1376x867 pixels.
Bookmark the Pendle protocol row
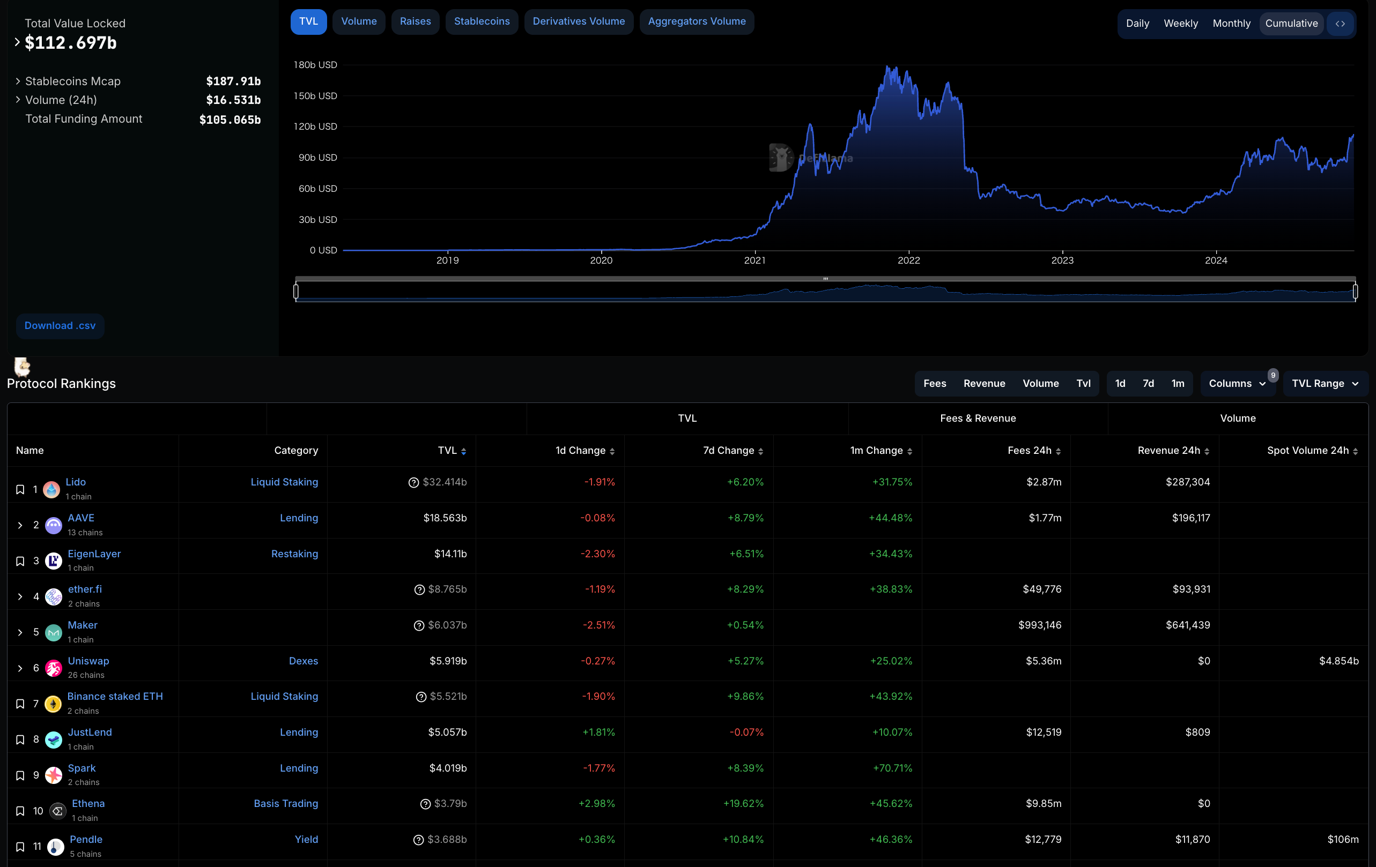20,847
